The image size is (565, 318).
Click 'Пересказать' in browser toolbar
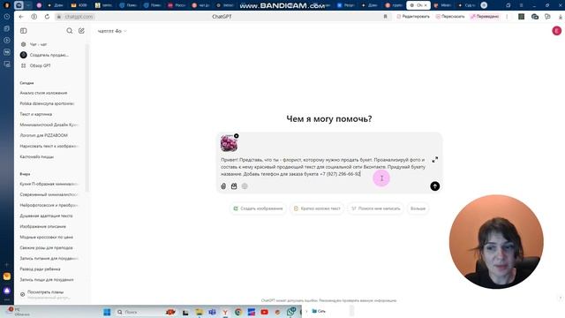(450, 17)
